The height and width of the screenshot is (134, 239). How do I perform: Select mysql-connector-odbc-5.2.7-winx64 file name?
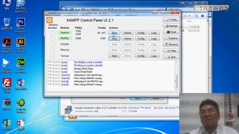coord(96,108)
